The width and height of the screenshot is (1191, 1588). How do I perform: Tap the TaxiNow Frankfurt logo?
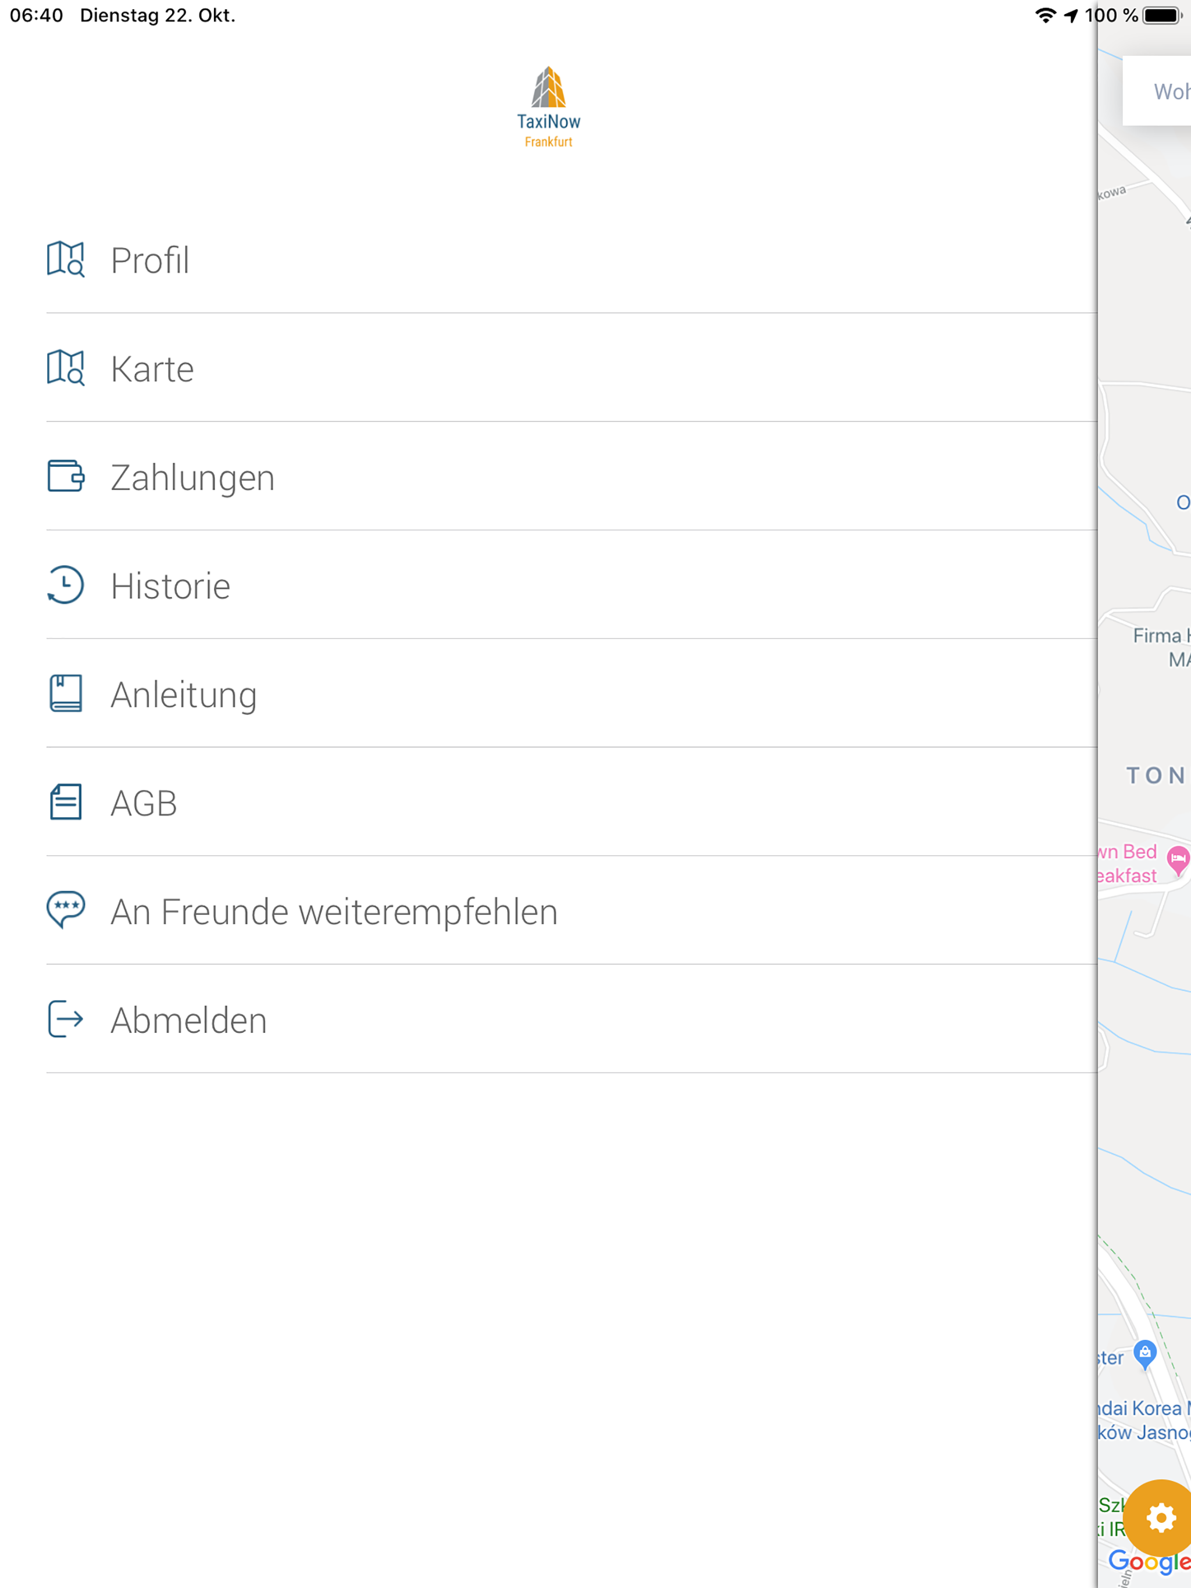(x=549, y=107)
